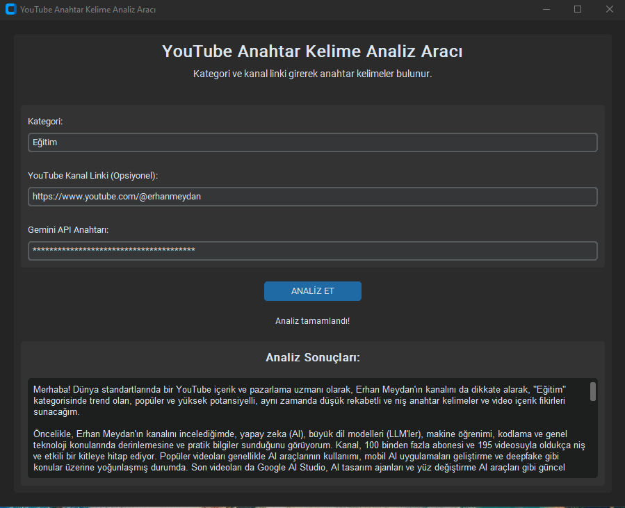The image size is (625, 508).
Task: Click the paragraph starting with 'Merhaba! Dünya standartlarında'
Action: [x=300, y=401]
